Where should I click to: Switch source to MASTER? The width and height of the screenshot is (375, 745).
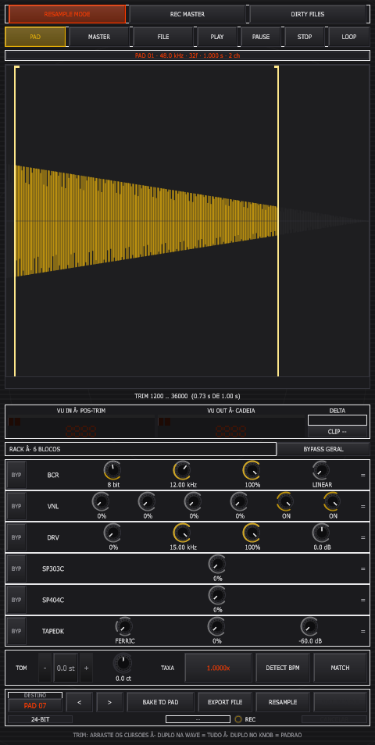click(99, 37)
